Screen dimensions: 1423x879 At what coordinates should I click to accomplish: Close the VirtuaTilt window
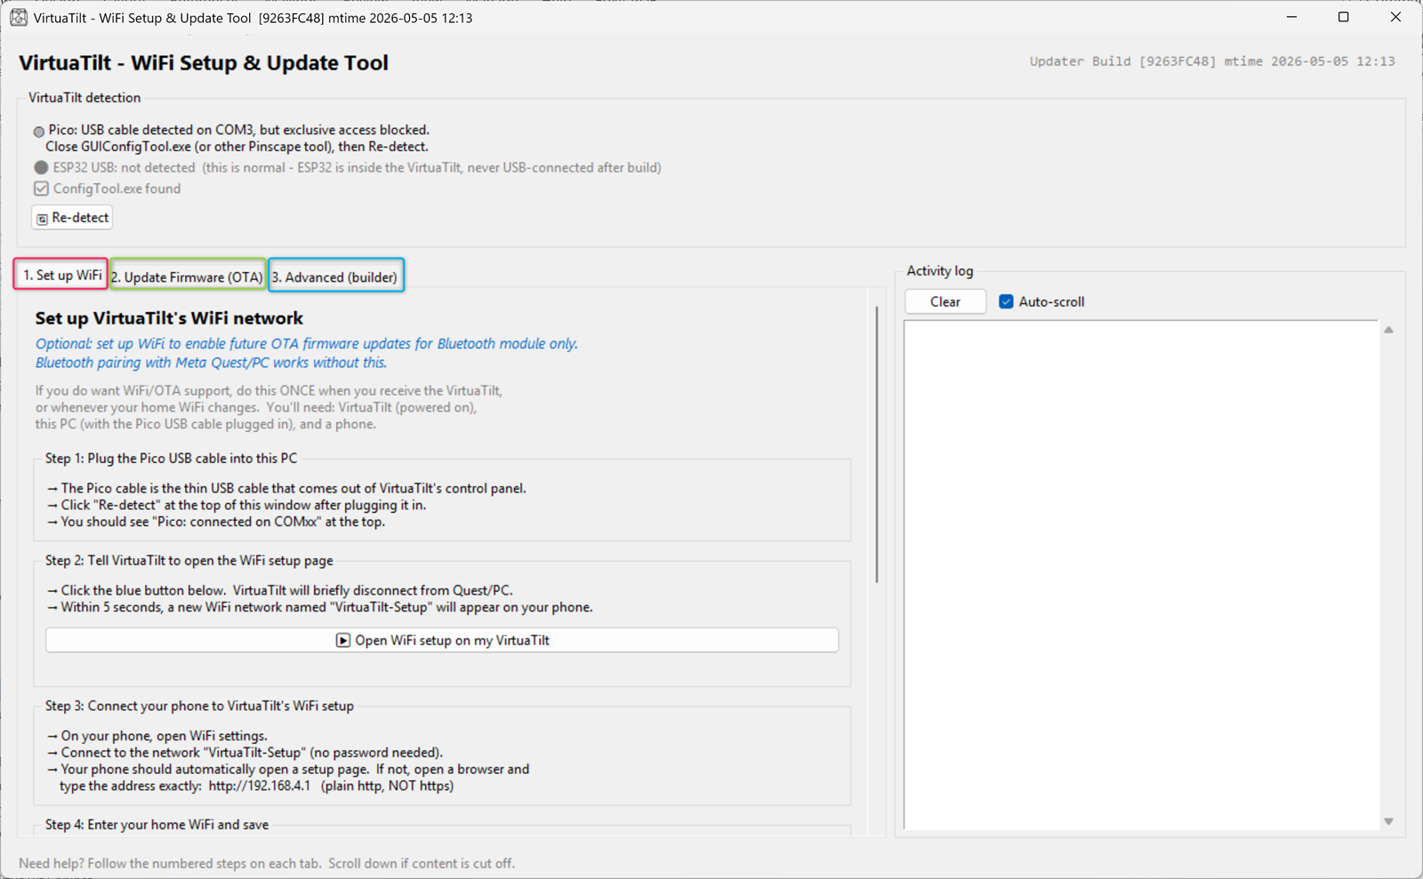click(1395, 17)
